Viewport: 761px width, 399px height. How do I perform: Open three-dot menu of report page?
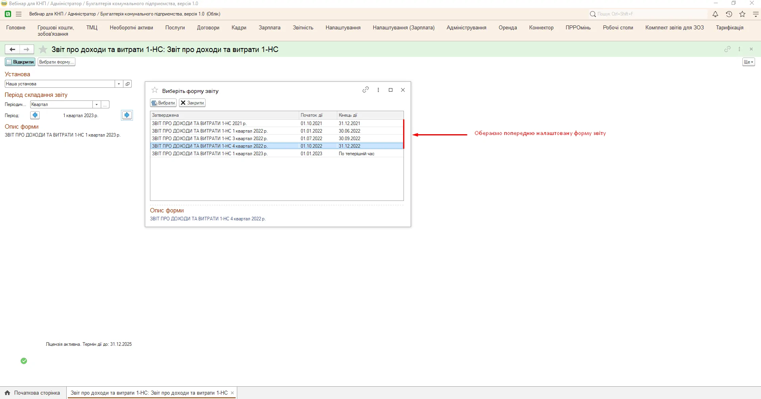click(x=739, y=49)
